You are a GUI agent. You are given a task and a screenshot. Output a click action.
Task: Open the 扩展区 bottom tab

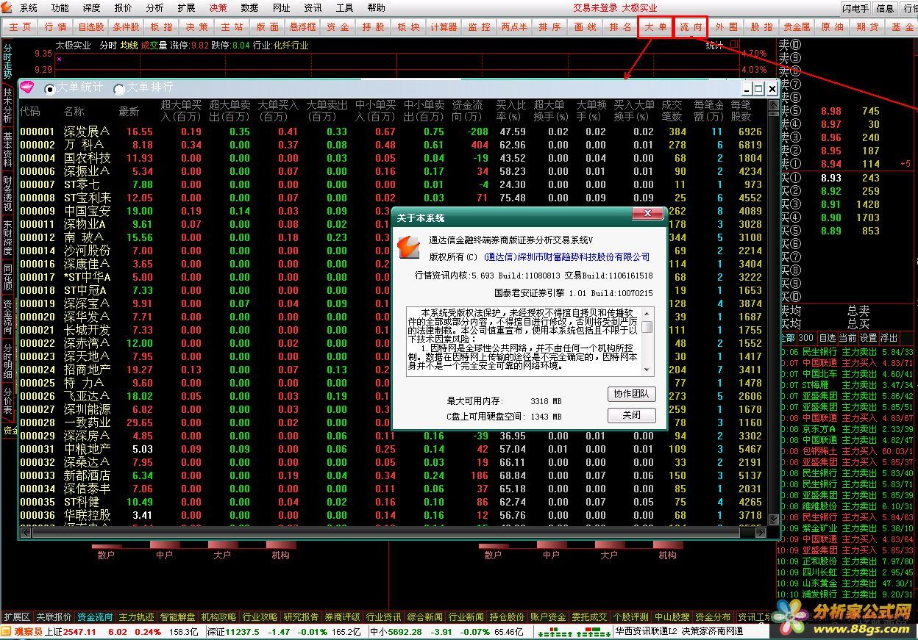coord(17,617)
